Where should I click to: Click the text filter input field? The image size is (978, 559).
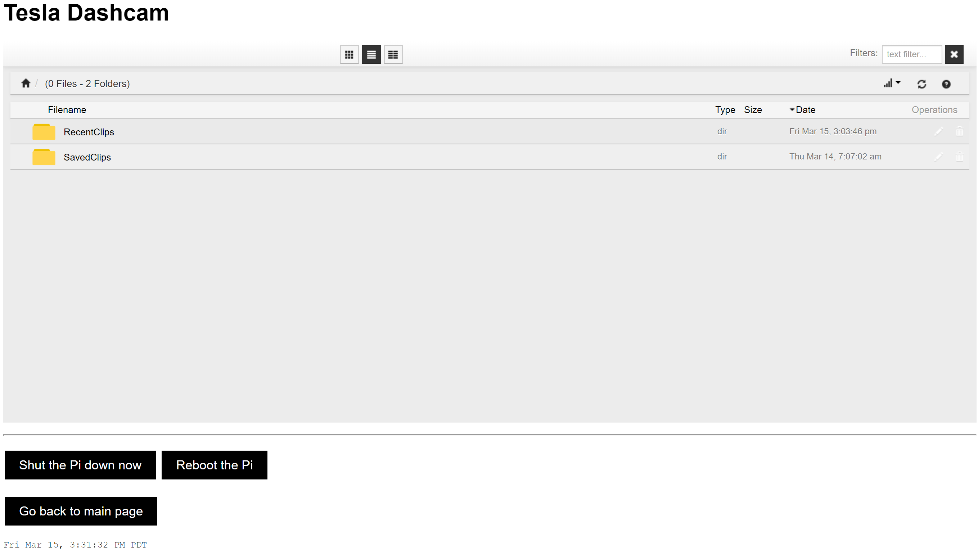pos(912,54)
